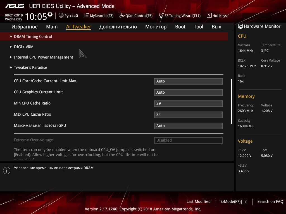Switch to the Избранное tab

(25, 27)
